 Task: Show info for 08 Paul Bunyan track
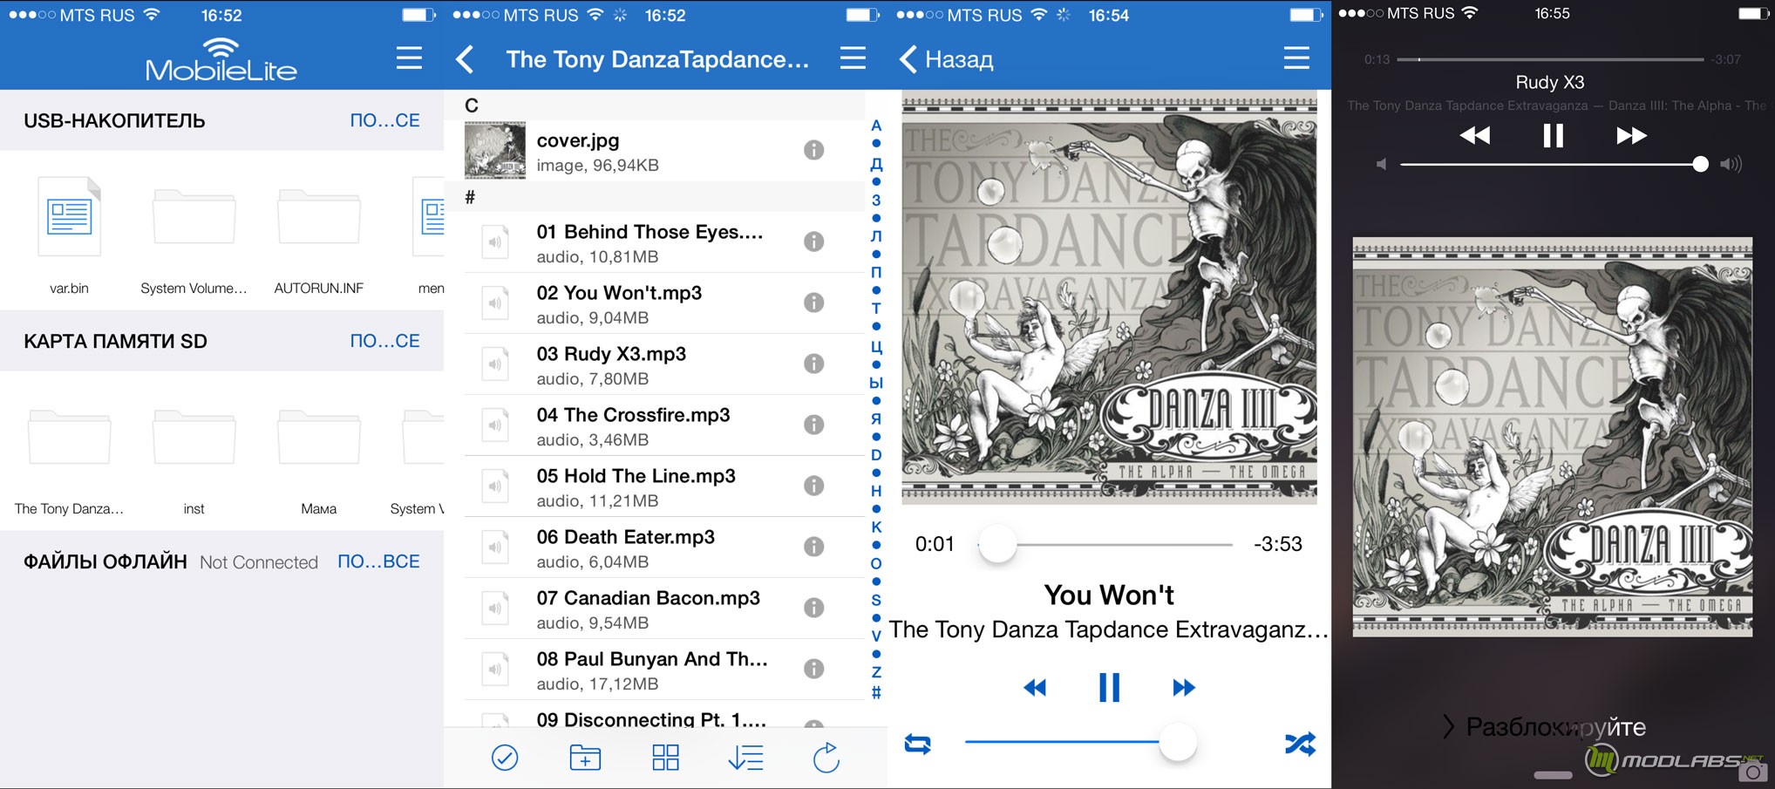point(813,669)
